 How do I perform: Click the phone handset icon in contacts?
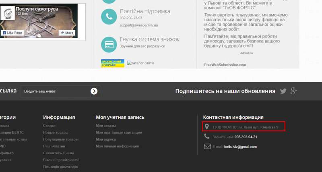pos(207,137)
